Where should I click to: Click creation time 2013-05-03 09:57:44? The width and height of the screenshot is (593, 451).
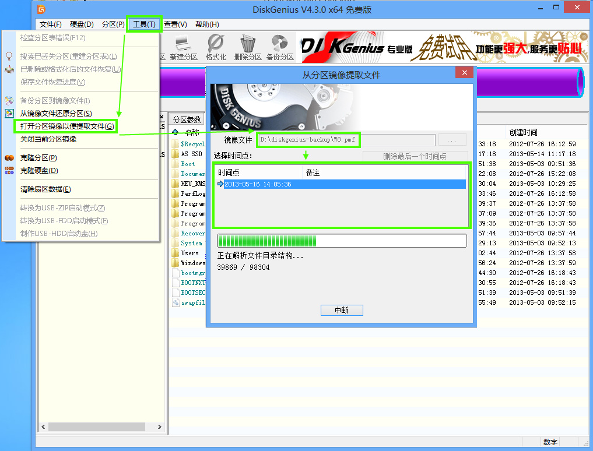[542, 233]
